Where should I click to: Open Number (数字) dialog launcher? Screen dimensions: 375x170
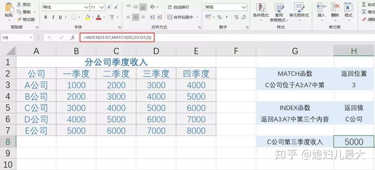tap(247, 27)
